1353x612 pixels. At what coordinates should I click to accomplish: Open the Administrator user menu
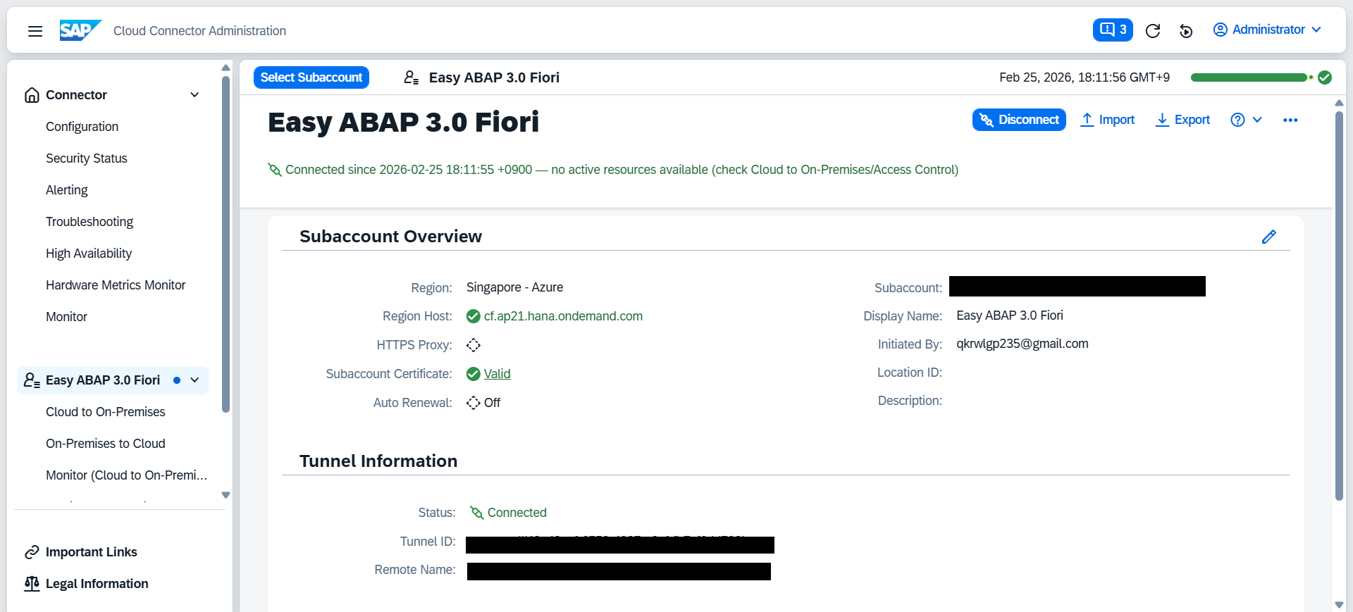coord(1267,30)
